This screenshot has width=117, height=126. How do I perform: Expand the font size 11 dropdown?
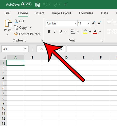(x=88, y=23)
